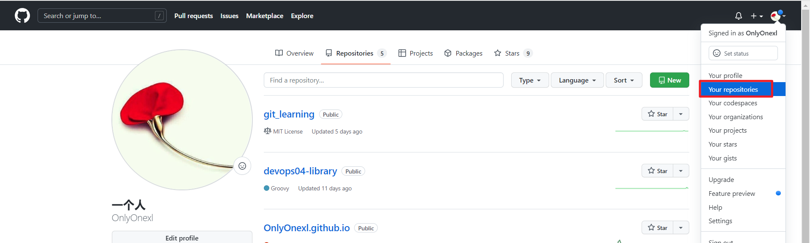The width and height of the screenshot is (810, 243).
Task: Select Your repositories in the menu
Action: 733,89
